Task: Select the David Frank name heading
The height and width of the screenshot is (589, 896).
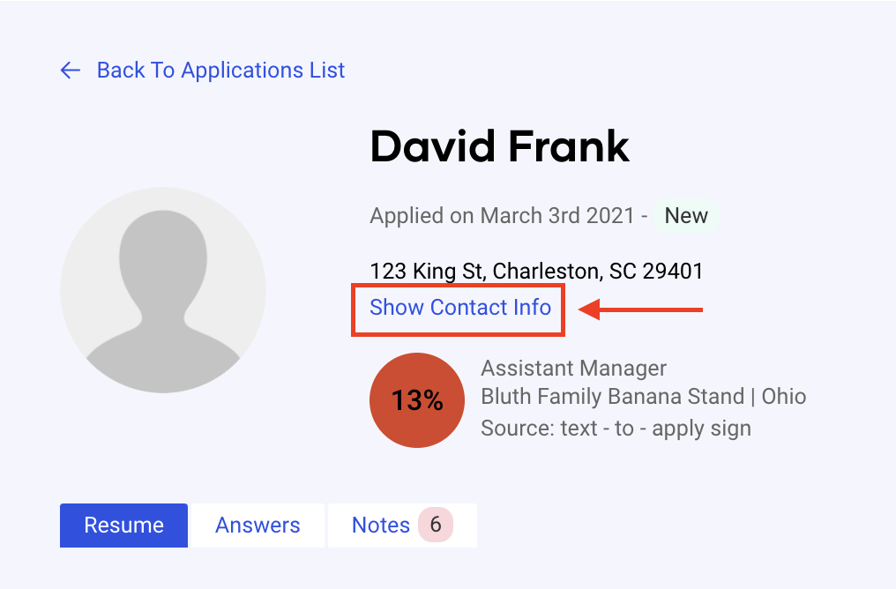Action: coord(499,146)
